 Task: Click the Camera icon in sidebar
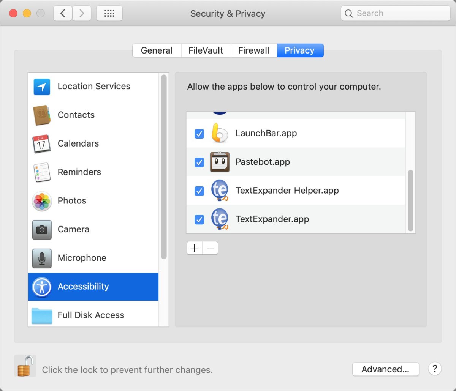click(42, 230)
